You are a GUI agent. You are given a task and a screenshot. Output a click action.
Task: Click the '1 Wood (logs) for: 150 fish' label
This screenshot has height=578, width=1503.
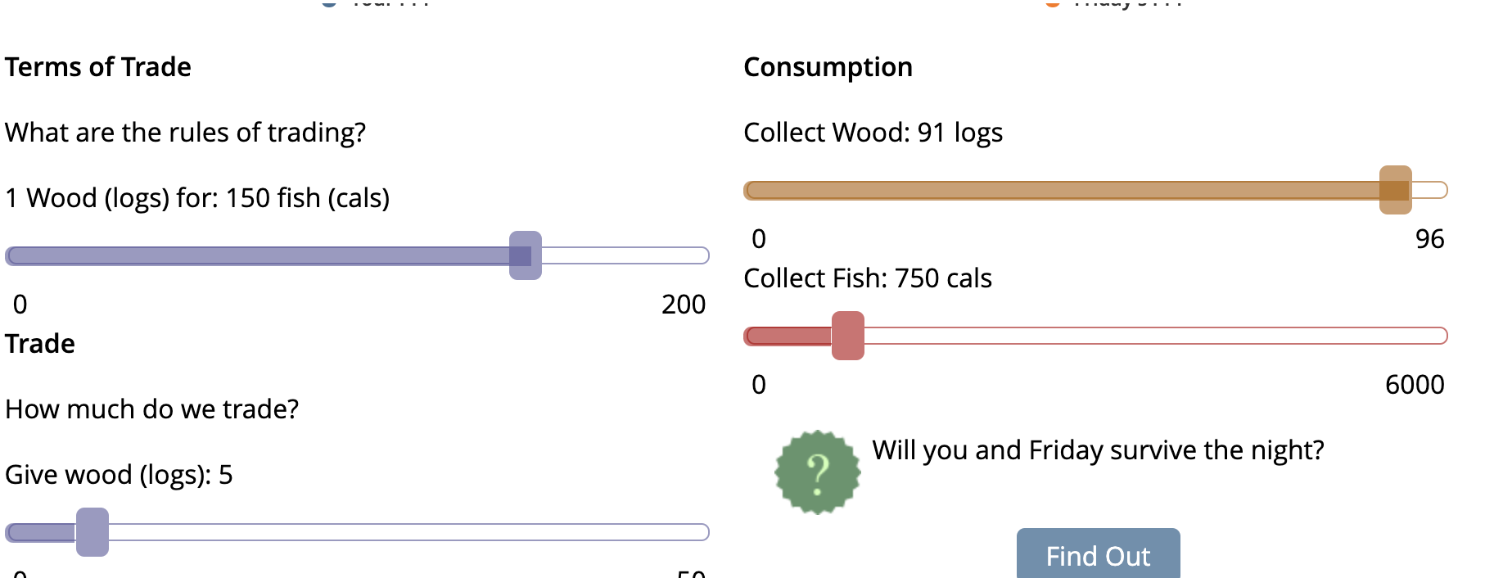(x=197, y=198)
